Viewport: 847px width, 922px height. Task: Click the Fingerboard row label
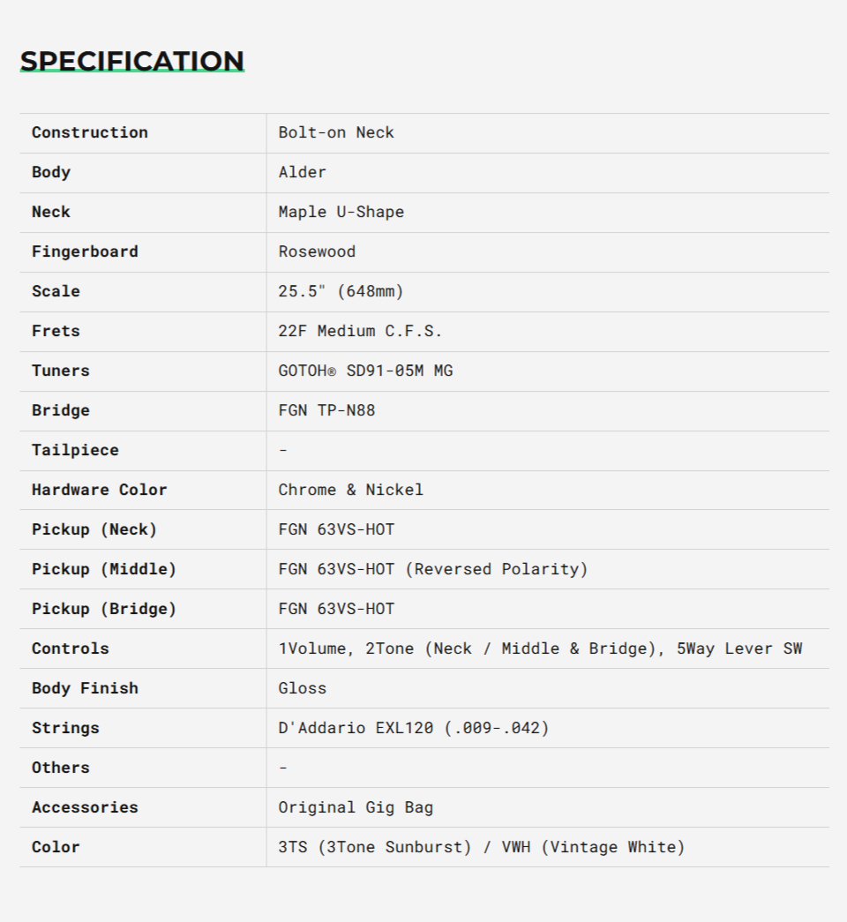[x=85, y=251]
